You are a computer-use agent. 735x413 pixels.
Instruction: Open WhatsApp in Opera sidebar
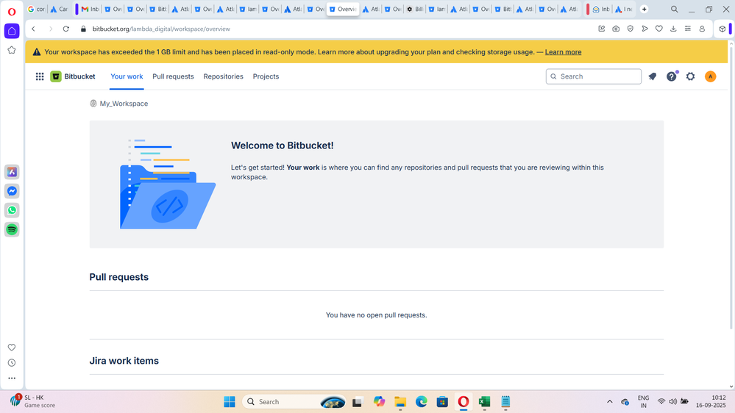(12, 210)
